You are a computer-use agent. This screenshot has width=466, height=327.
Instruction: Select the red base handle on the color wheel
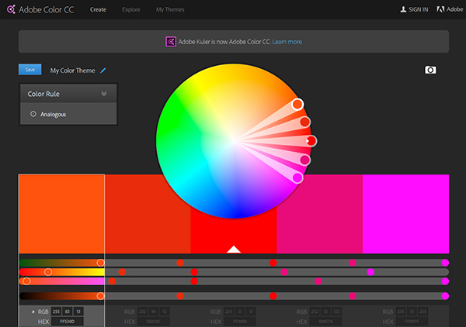coord(311,141)
